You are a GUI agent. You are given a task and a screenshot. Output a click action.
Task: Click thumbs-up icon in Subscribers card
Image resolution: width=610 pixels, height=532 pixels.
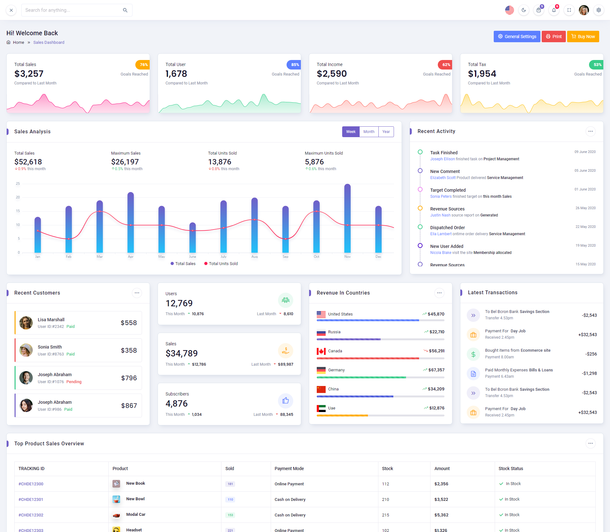click(x=285, y=401)
